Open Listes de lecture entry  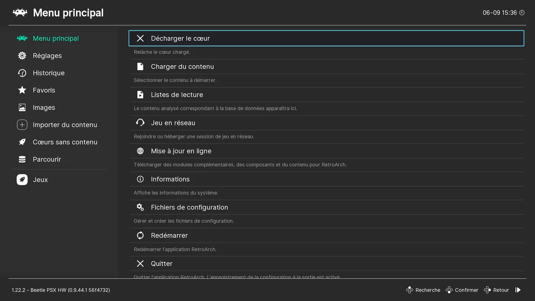[326, 94]
